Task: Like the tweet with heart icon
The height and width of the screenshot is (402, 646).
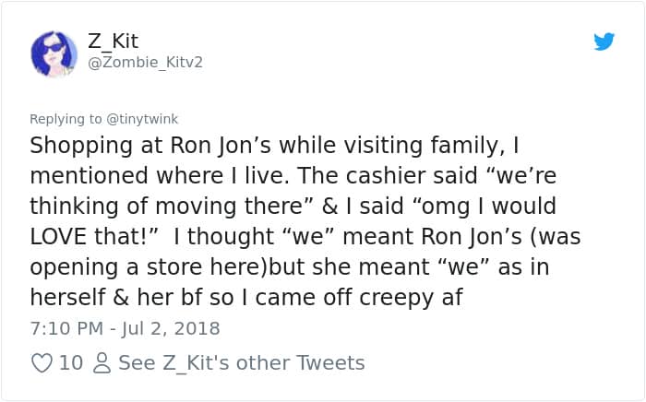Action: 42,363
